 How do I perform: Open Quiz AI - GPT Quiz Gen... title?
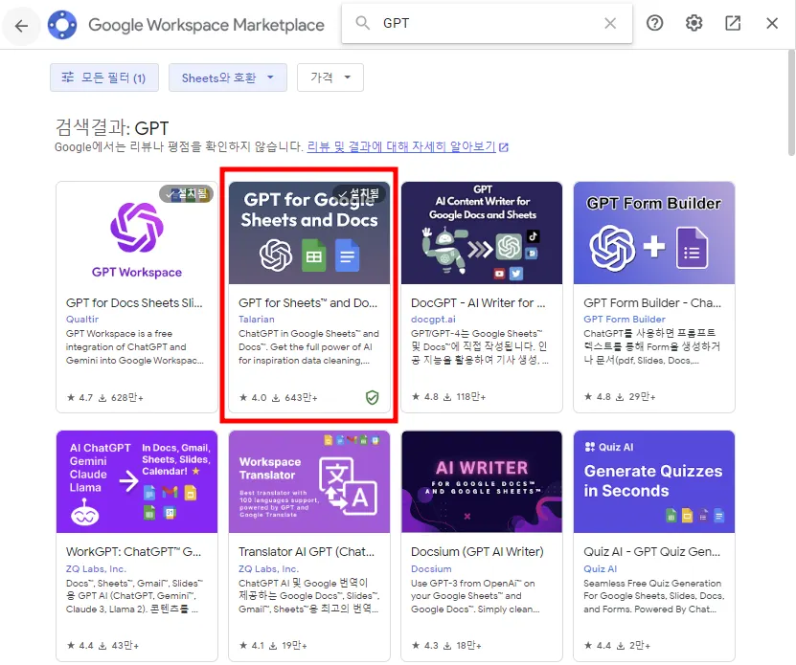pyautogui.click(x=651, y=552)
